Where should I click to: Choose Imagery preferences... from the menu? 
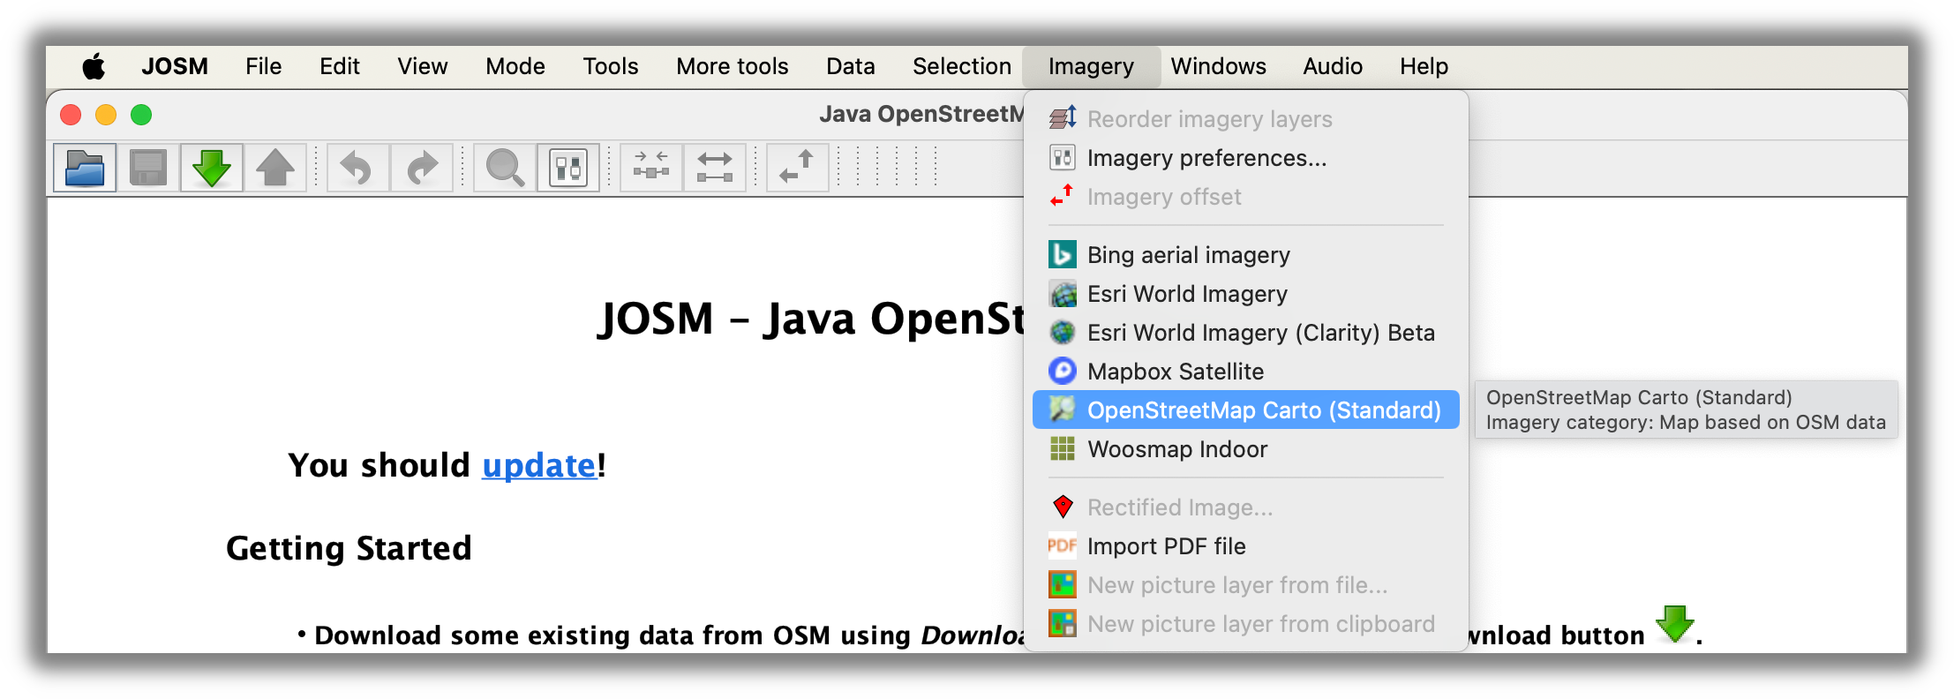click(x=1245, y=157)
